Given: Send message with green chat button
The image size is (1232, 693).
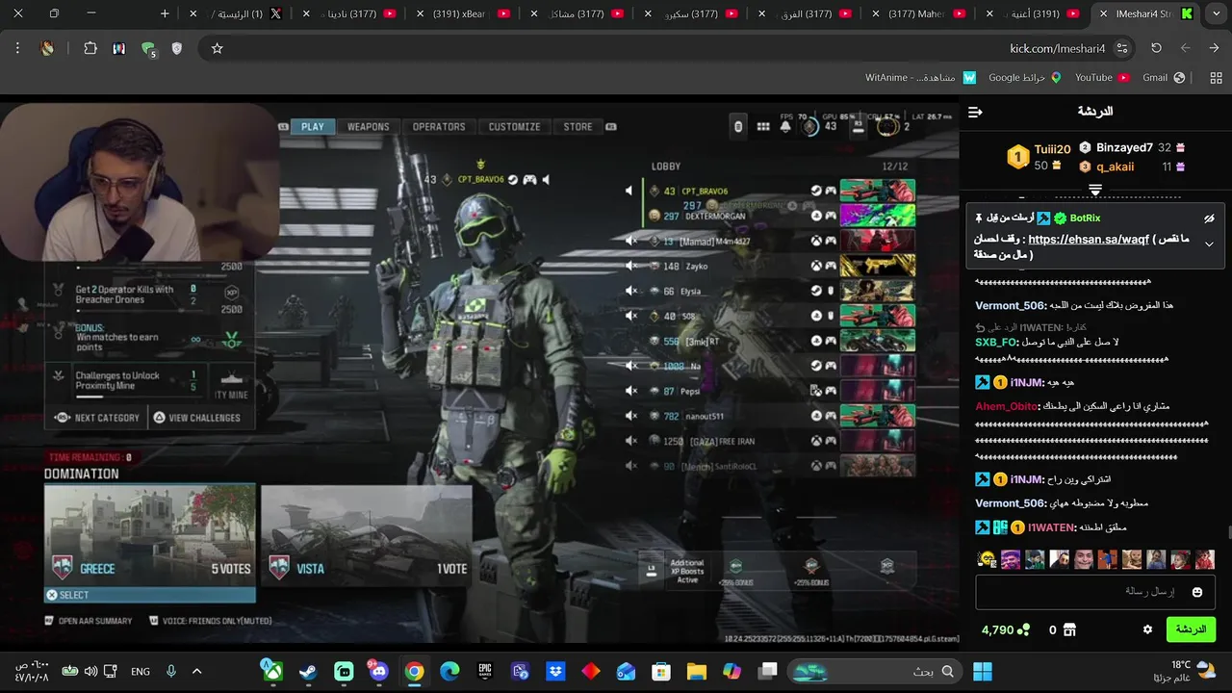Looking at the screenshot, I should 1191,629.
